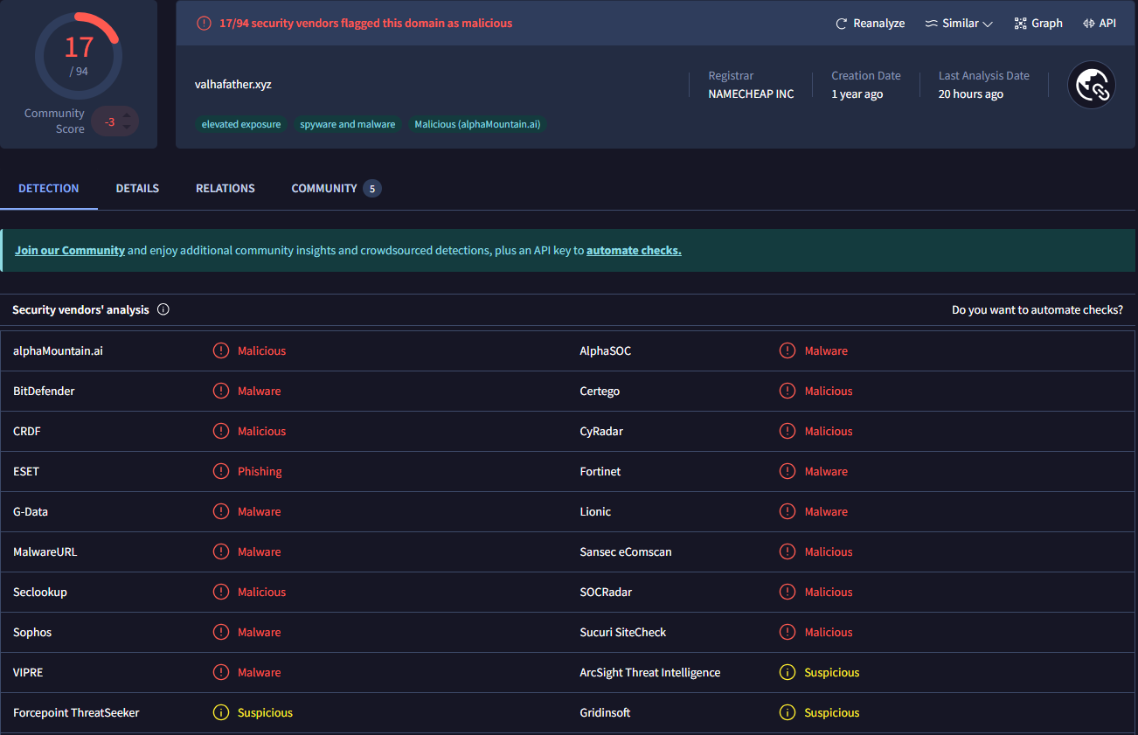Switch to the Detection tab

pyautogui.click(x=49, y=188)
